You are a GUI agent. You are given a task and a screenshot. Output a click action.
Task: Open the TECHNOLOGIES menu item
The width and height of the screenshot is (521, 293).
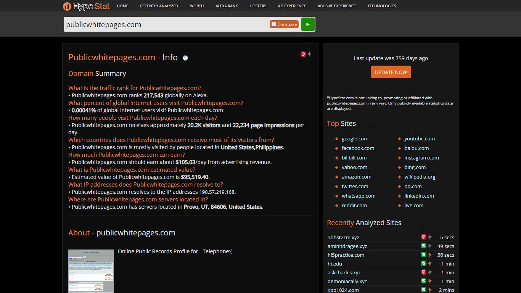coord(382,6)
